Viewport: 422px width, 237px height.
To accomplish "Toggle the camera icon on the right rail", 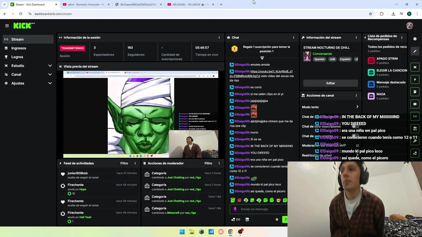I will (x=415, y=128).
